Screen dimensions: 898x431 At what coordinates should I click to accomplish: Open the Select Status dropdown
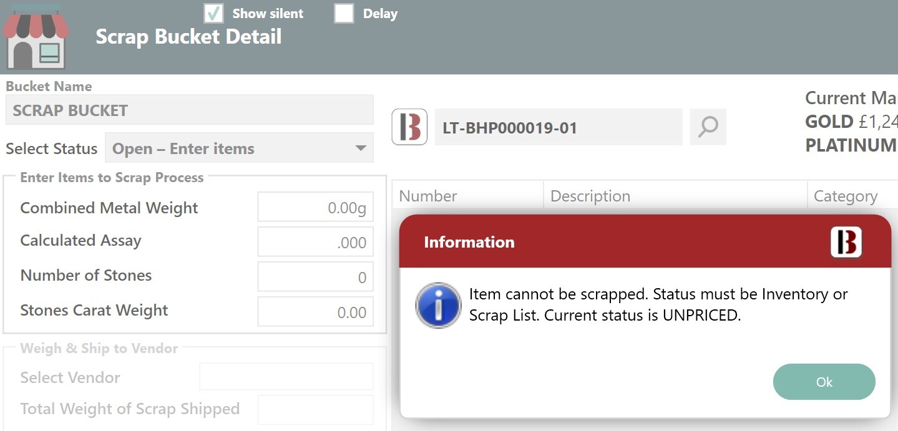[x=239, y=148]
